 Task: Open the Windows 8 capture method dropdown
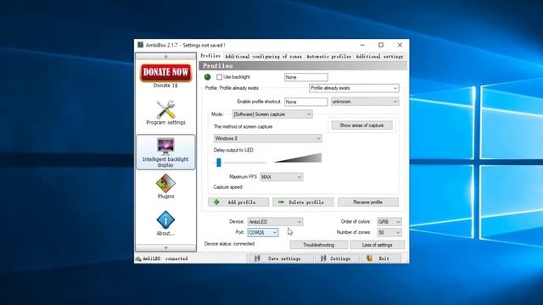coord(267,138)
